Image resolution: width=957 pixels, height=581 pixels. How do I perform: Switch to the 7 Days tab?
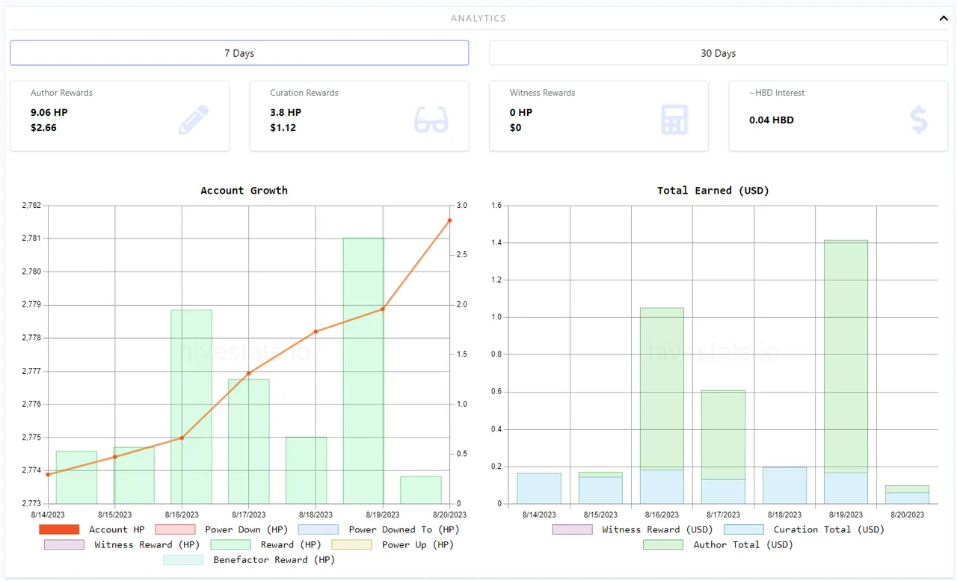point(239,53)
